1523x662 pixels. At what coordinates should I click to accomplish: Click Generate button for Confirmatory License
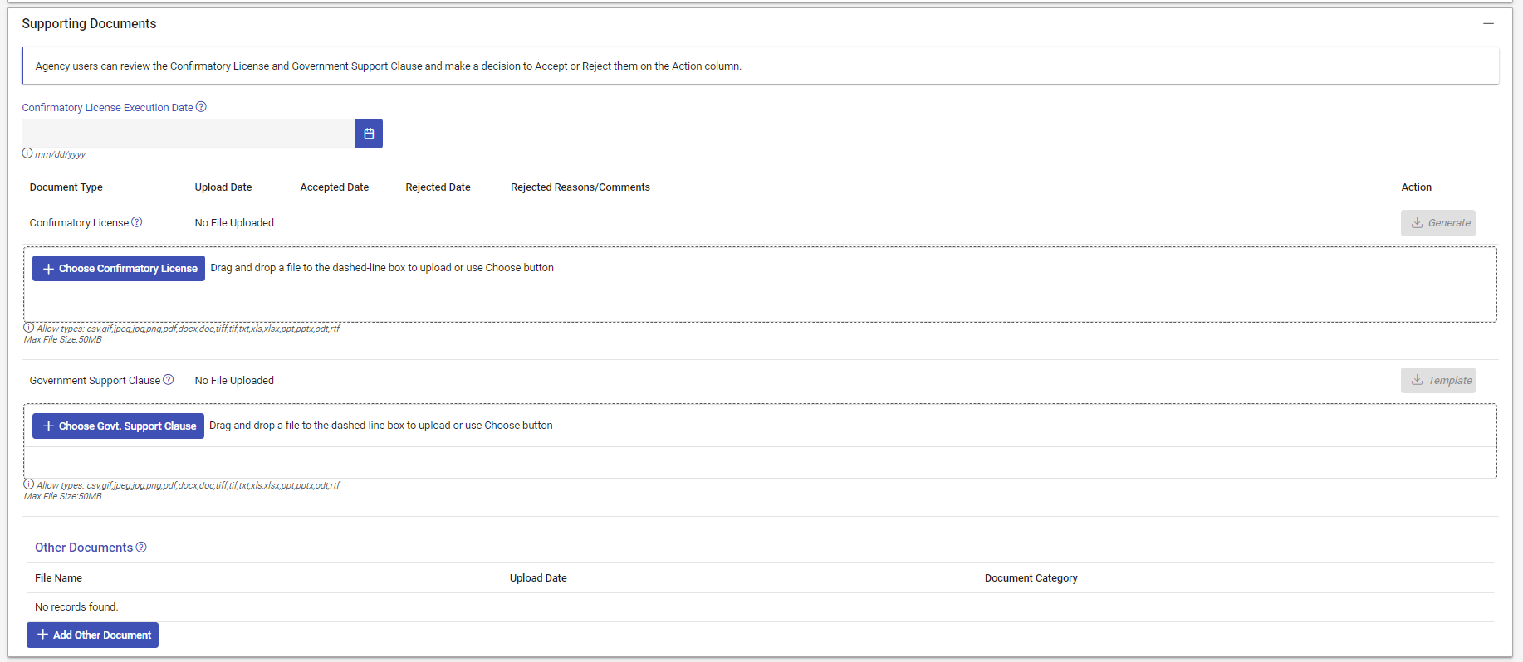pos(1438,223)
